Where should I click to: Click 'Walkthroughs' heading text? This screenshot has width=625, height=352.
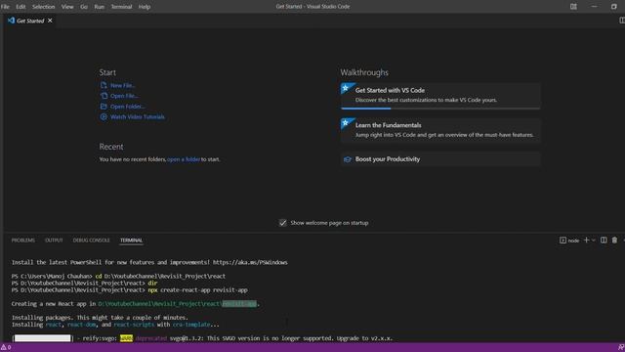pos(364,72)
